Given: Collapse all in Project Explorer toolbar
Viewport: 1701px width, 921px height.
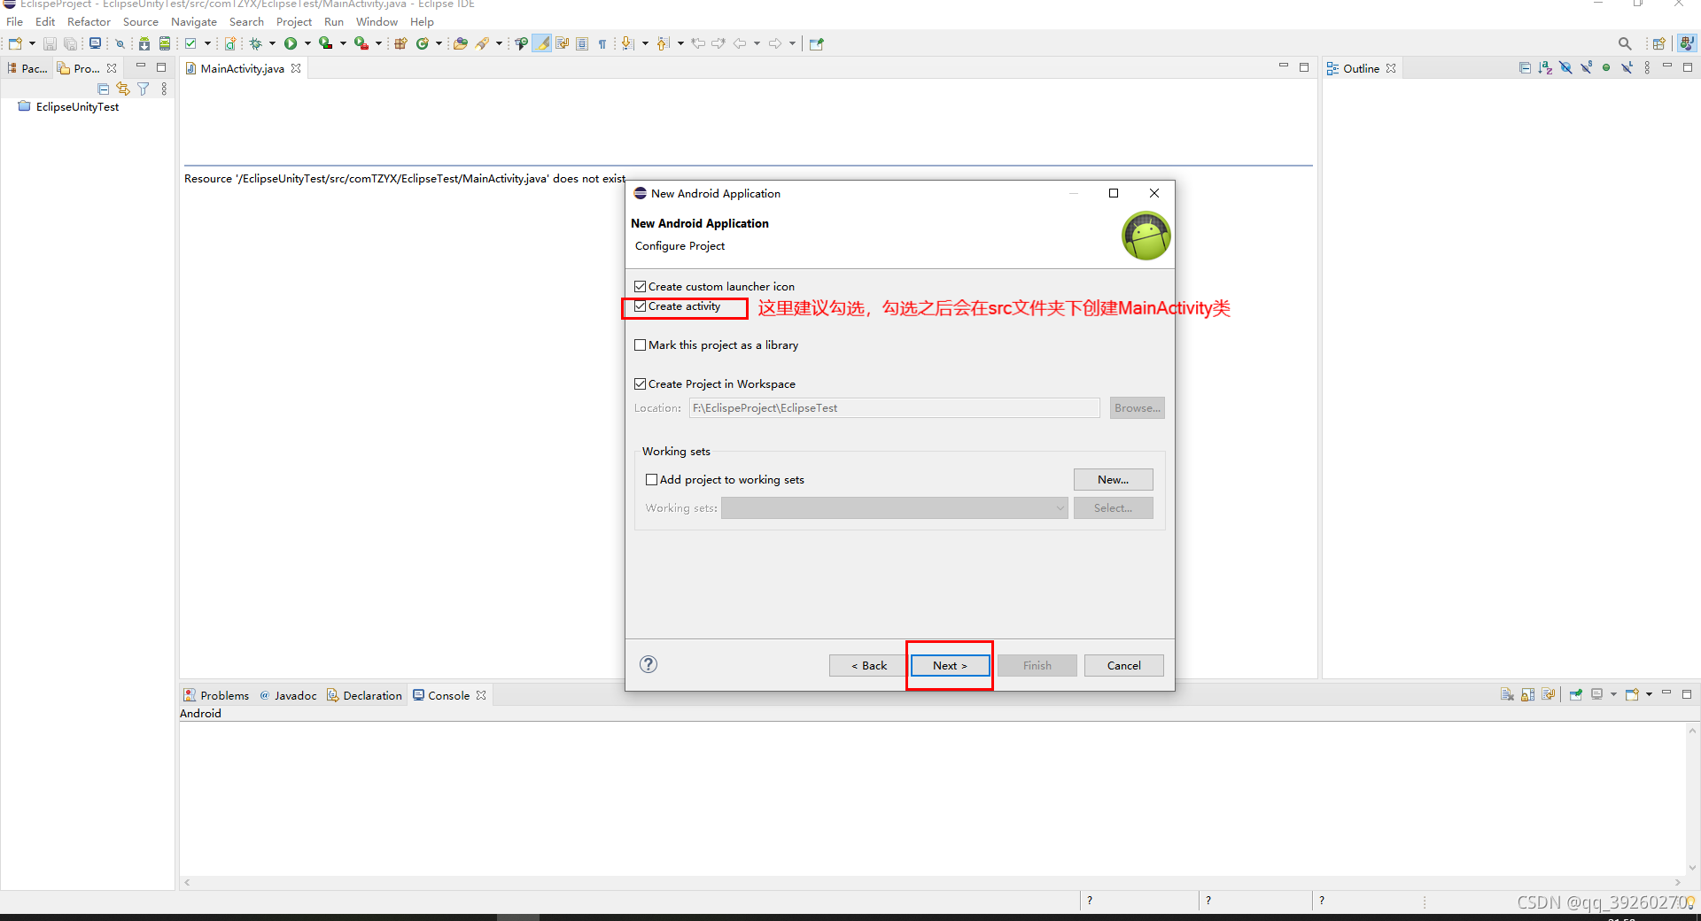Looking at the screenshot, I should click(x=103, y=89).
